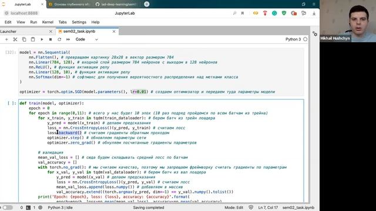Click the torch.optim.SGD optimizer line
The width and height of the screenshot is (376, 211).
[x=147, y=91]
